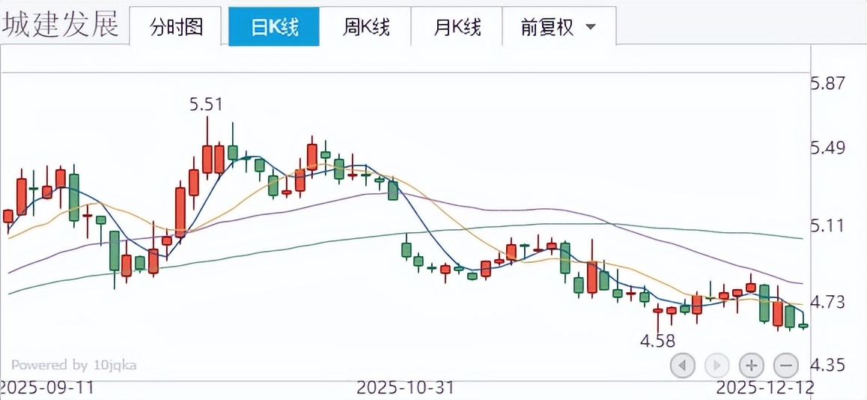Click the 4.58 low price label

pyautogui.click(x=657, y=341)
